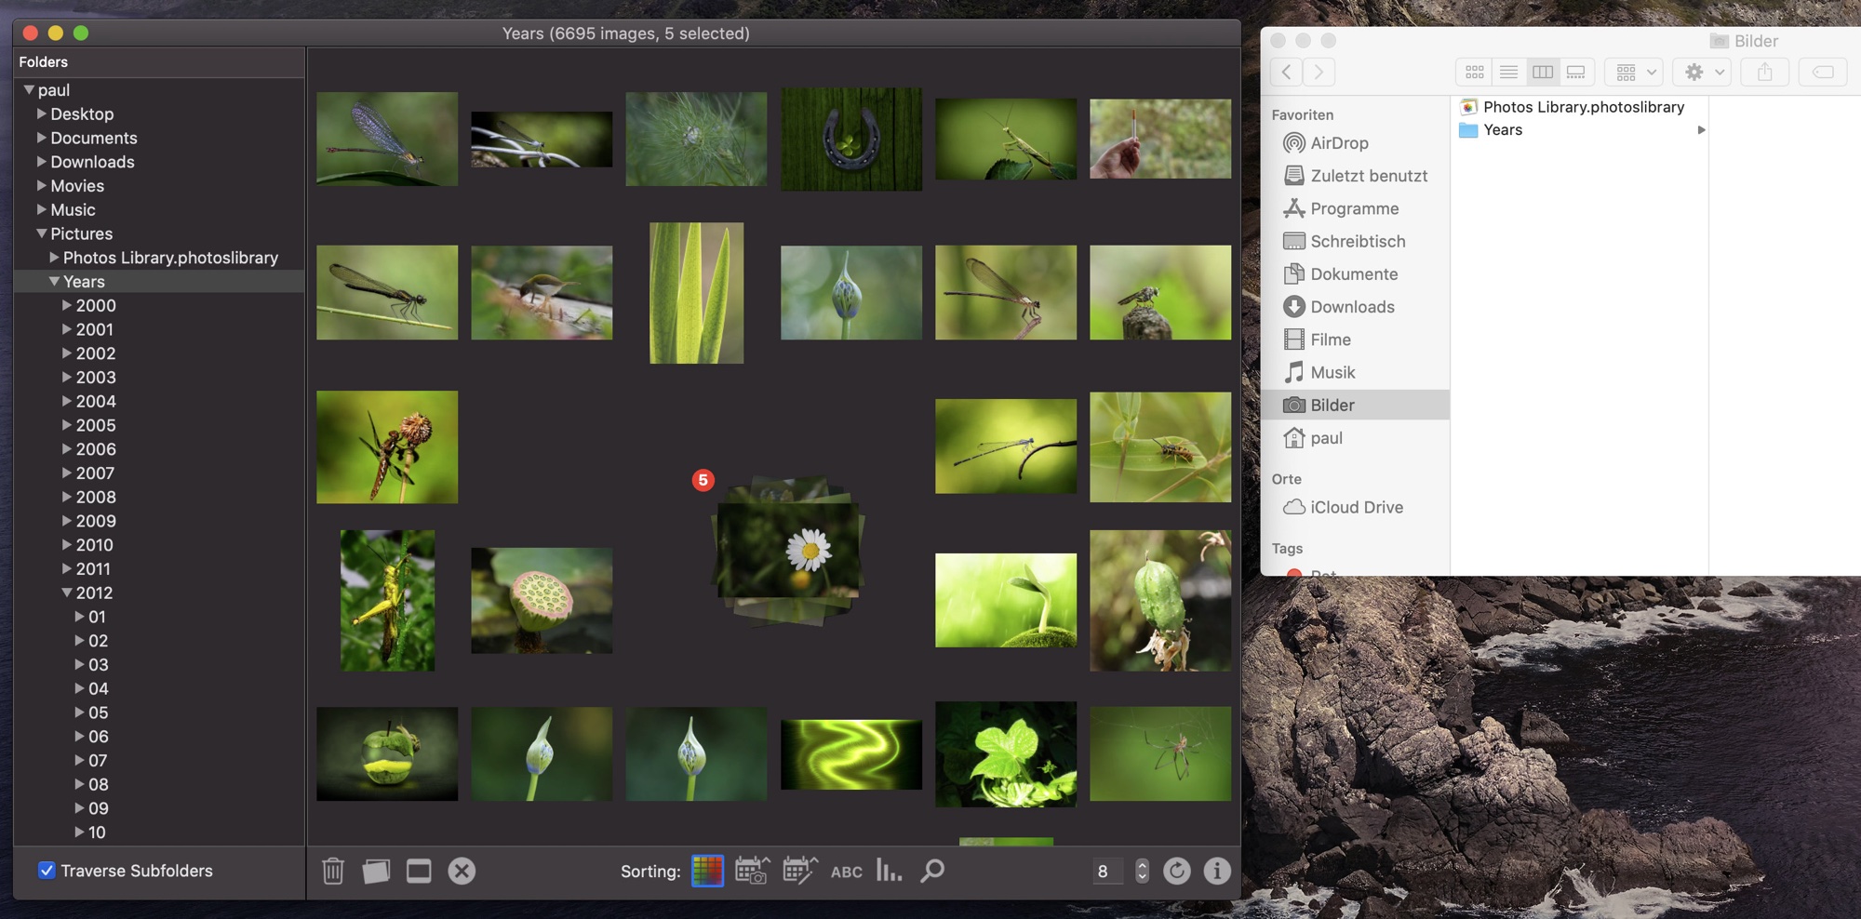The image size is (1861, 919).
Task: Select the lotus seed pod thumbnail
Action: 542,600
